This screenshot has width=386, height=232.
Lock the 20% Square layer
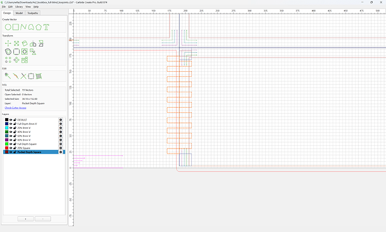(x=15, y=148)
